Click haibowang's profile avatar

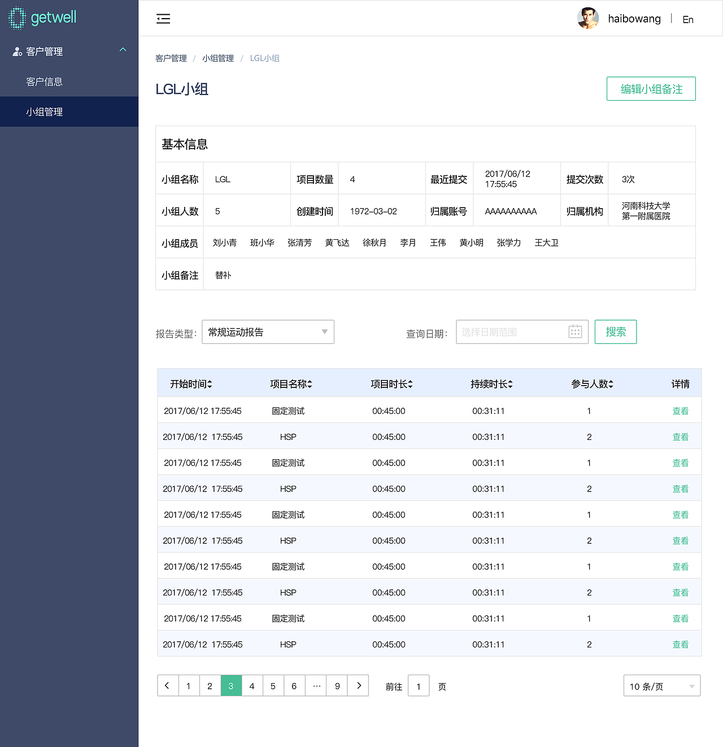tap(587, 18)
